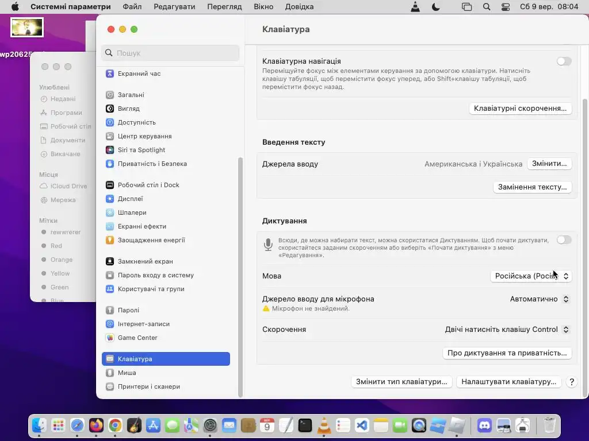The height and width of the screenshot is (441, 589).
Task: Click the Пошук search field
Action: click(x=170, y=53)
